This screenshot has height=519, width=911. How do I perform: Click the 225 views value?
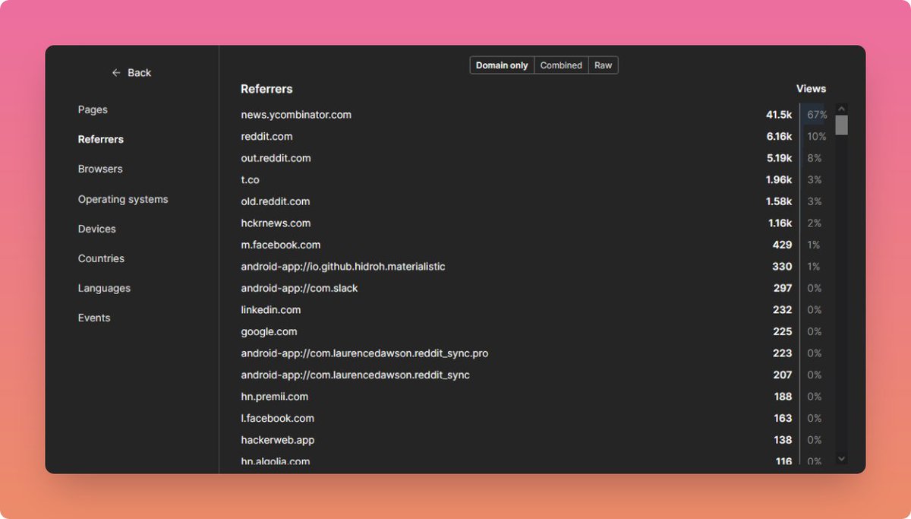click(782, 331)
